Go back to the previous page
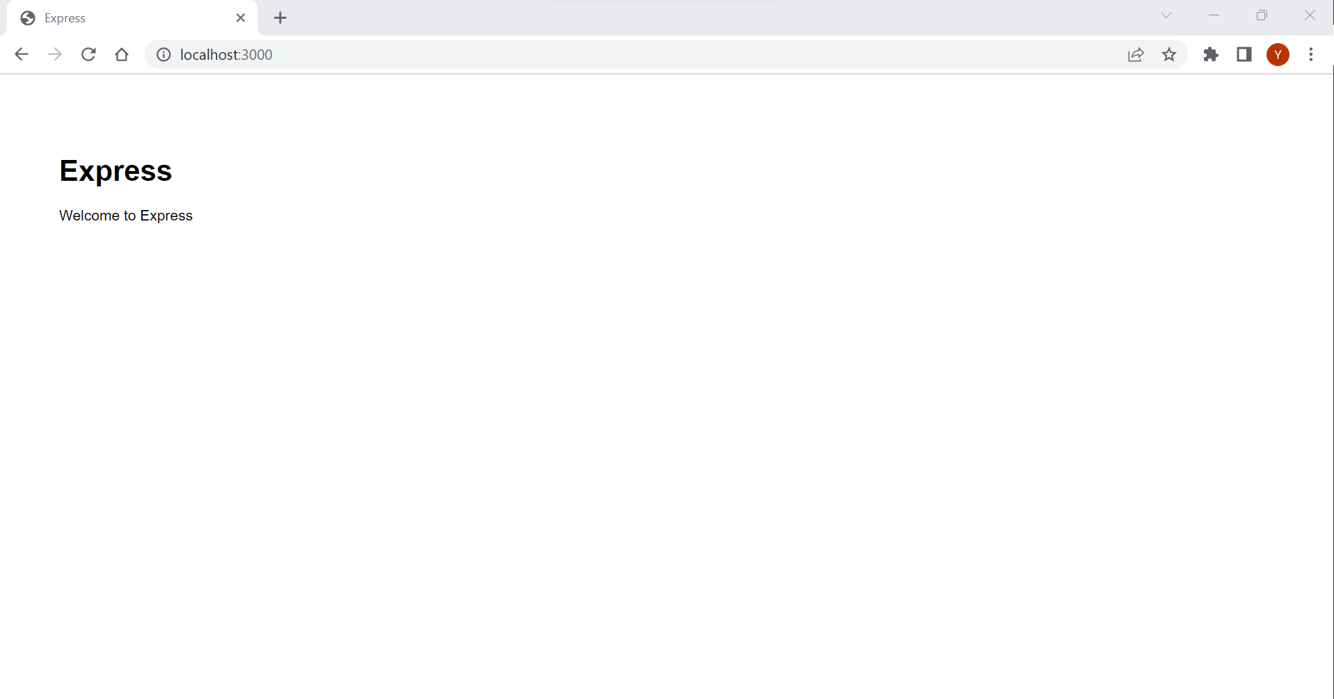 pos(22,54)
